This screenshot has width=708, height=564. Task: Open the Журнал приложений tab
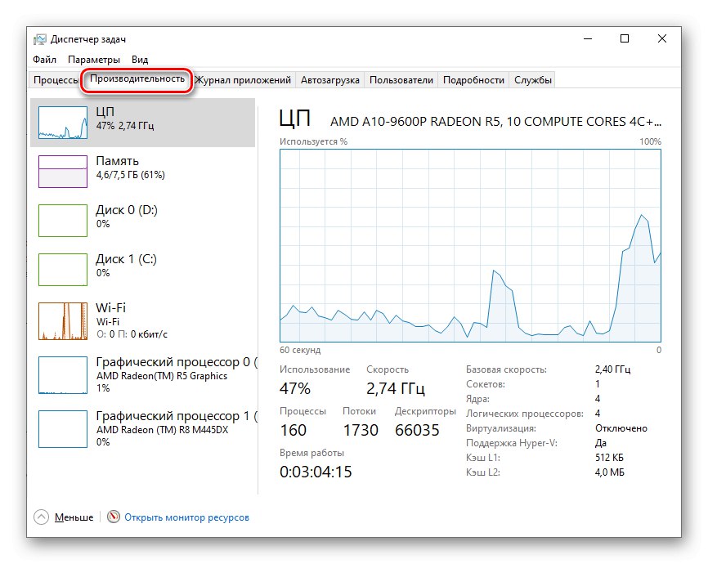tap(243, 80)
